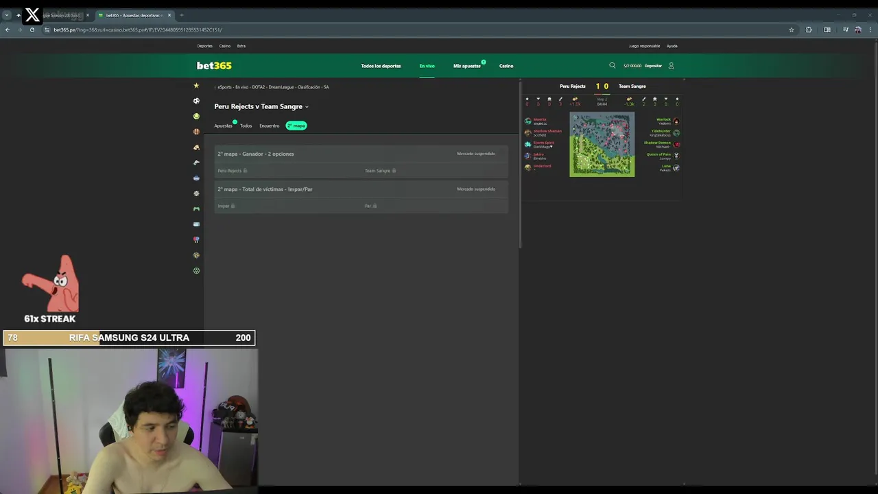Image resolution: width=878 pixels, height=494 pixels.
Task: Reload the browser page
Action: 32,30
